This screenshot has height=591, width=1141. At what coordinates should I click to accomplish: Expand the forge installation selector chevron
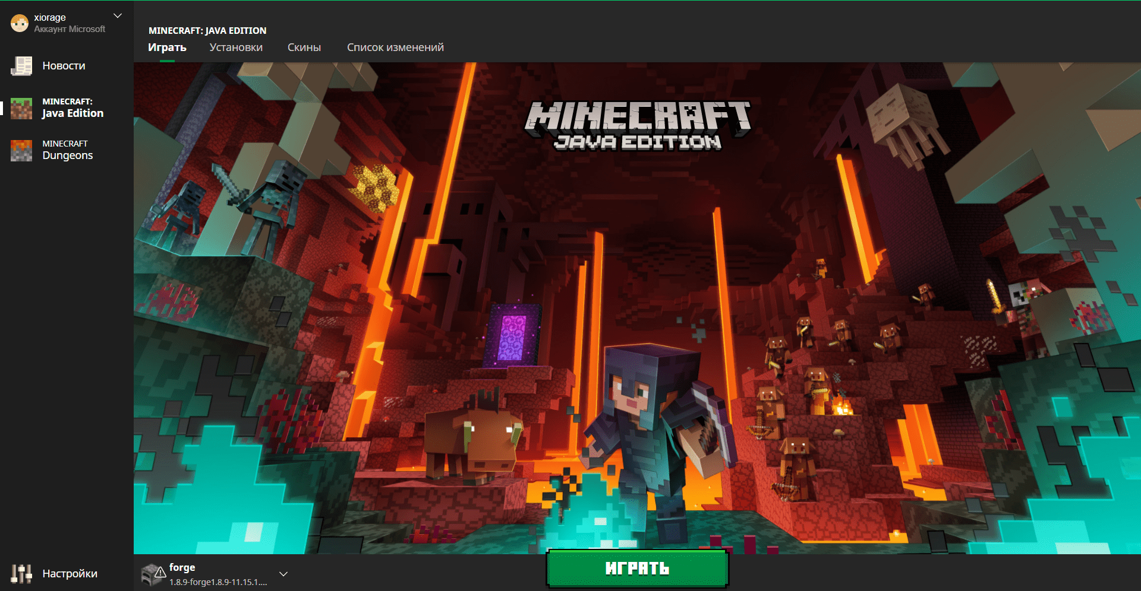pyautogui.click(x=283, y=574)
